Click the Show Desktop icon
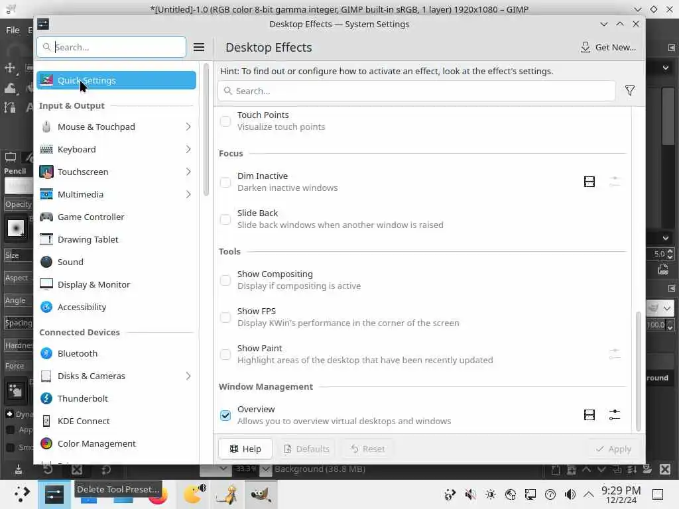This screenshot has height=509, width=679. (658, 494)
